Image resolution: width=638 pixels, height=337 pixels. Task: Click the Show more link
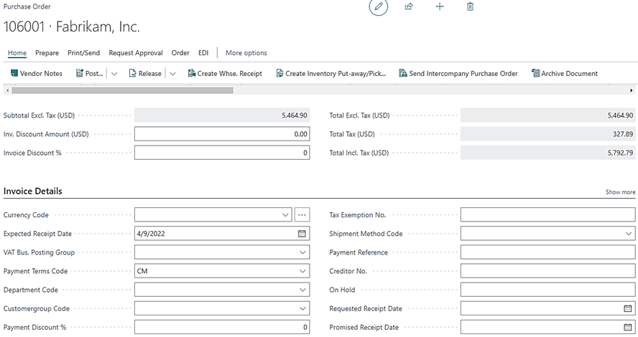click(620, 192)
